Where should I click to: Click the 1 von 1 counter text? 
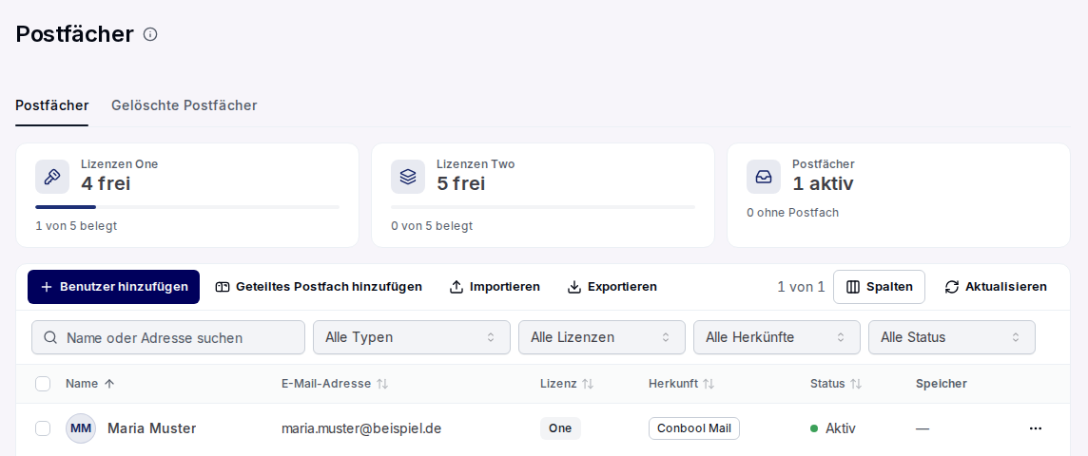click(x=801, y=287)
